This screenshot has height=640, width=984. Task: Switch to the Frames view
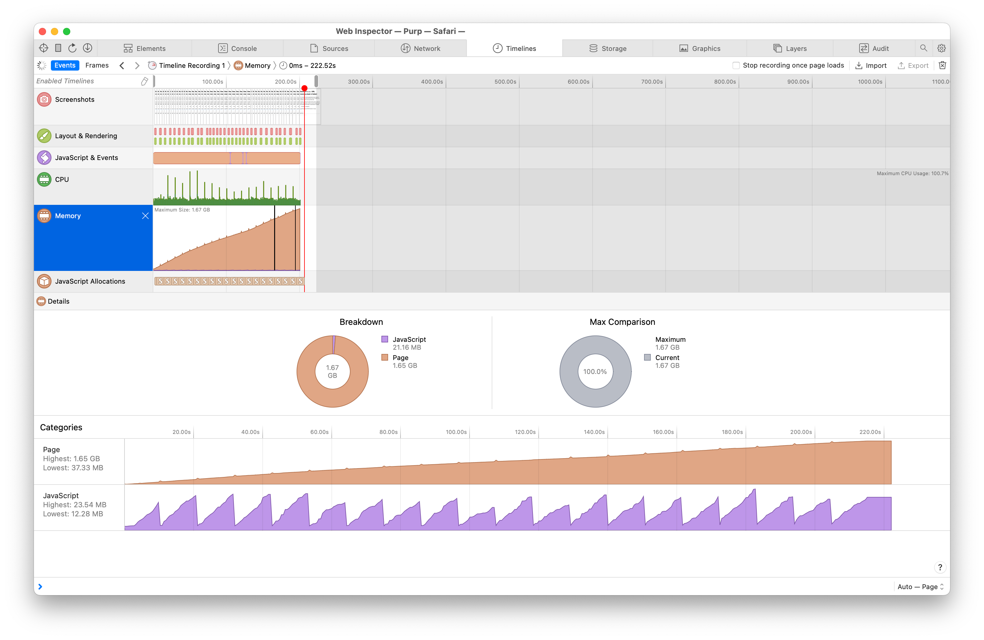[x=97, y=65]
